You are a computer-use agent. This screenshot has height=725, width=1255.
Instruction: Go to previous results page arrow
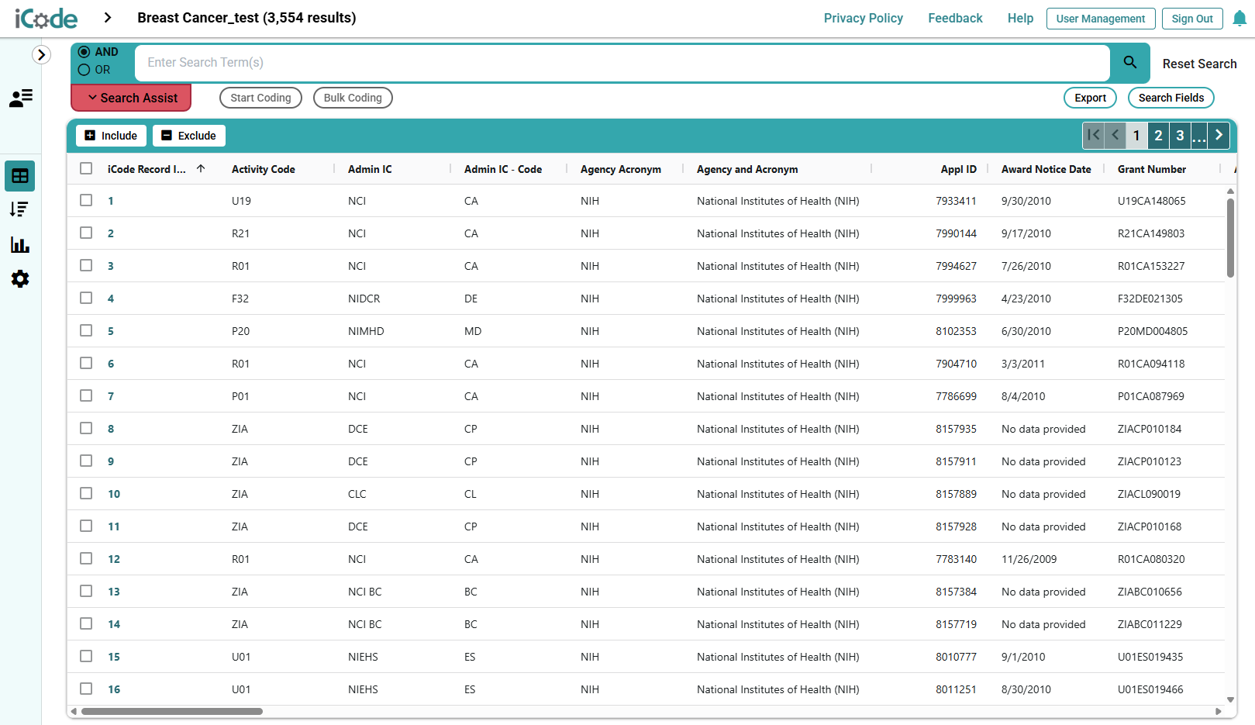1115,135
